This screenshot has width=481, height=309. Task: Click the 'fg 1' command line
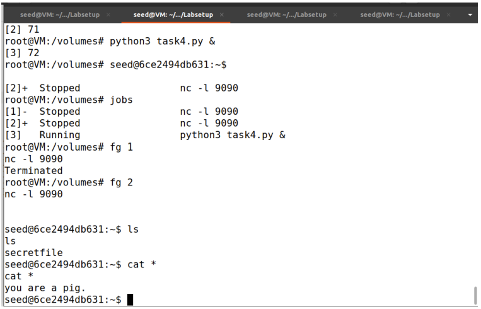[x=69, y=147]
